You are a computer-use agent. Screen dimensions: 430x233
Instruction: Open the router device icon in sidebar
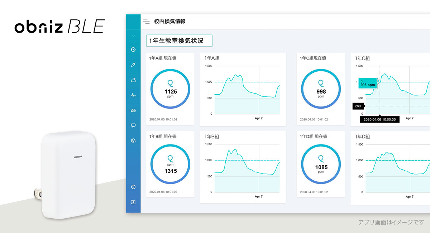pos(133,80)
